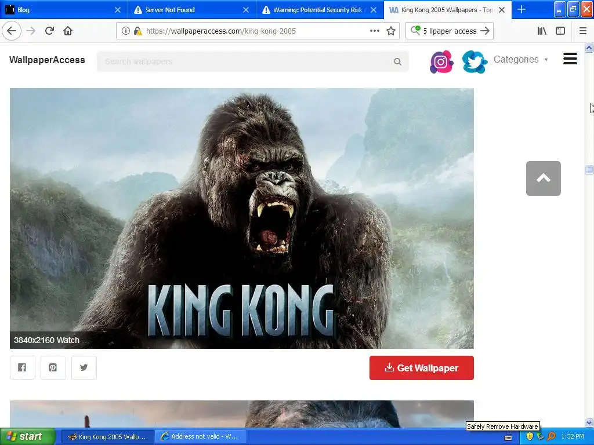This screenshot has height=445, width=594.
Task: Show site information icon in address bar
Action: pyautogui.click(x=126, y=31)
